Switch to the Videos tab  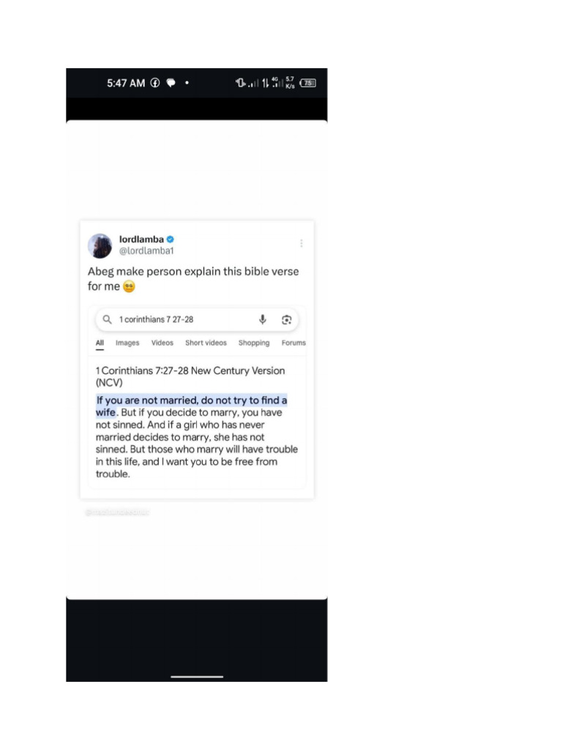162,343
